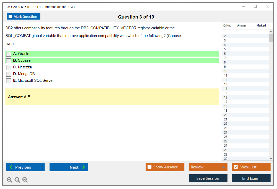277x189 pixels.
Task: Click the green left arrow on Previous
Action: [x=11, y=167]
